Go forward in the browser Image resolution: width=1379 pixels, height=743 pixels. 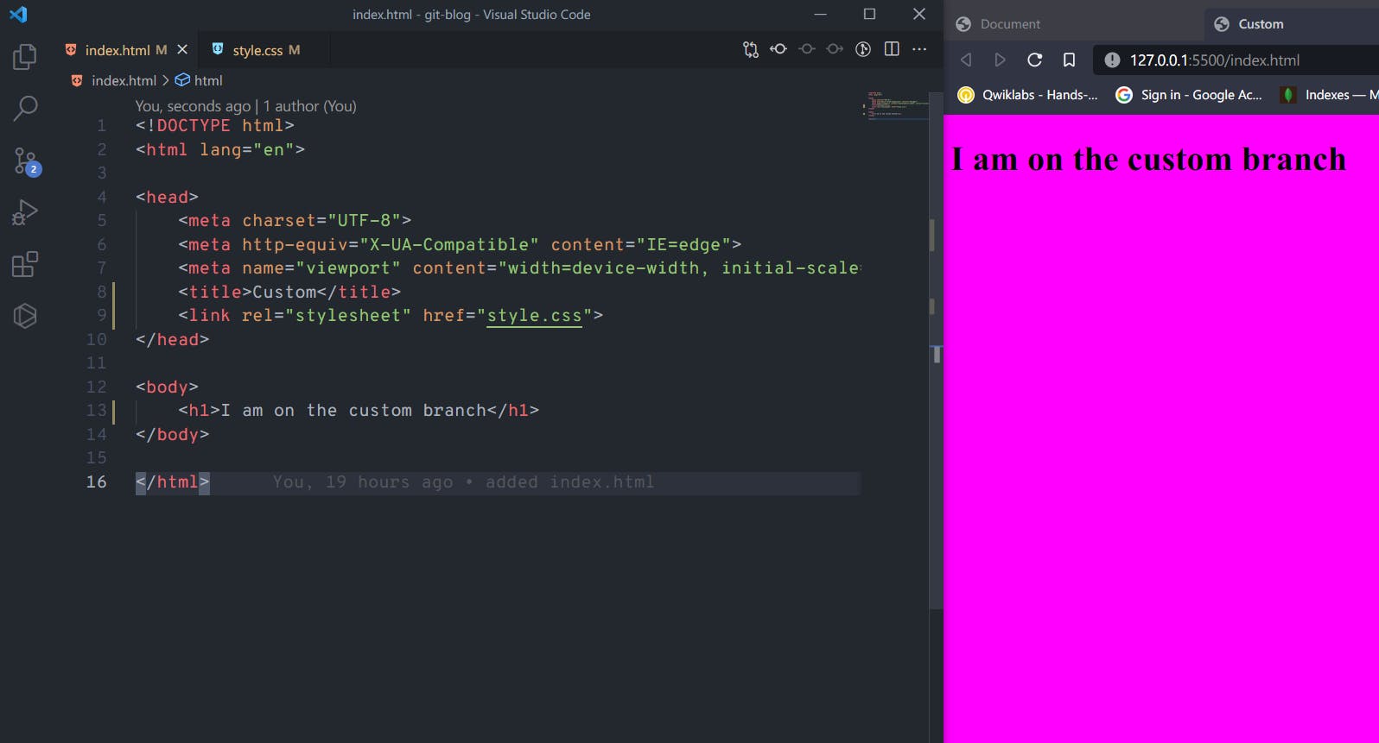coord(1000,60)
